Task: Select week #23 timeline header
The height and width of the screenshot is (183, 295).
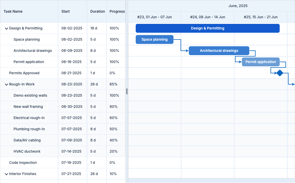Action: (x=154, y=17)
